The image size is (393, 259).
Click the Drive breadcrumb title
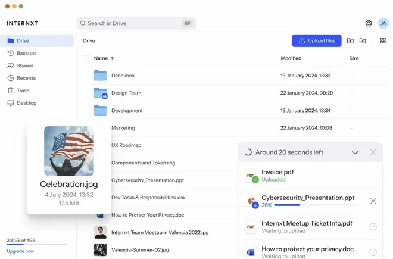tap(89, 40)
